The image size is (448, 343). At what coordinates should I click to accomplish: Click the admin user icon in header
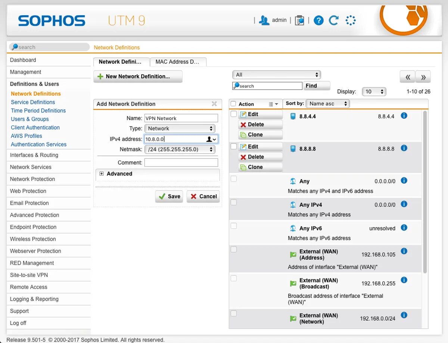[264, 20]
